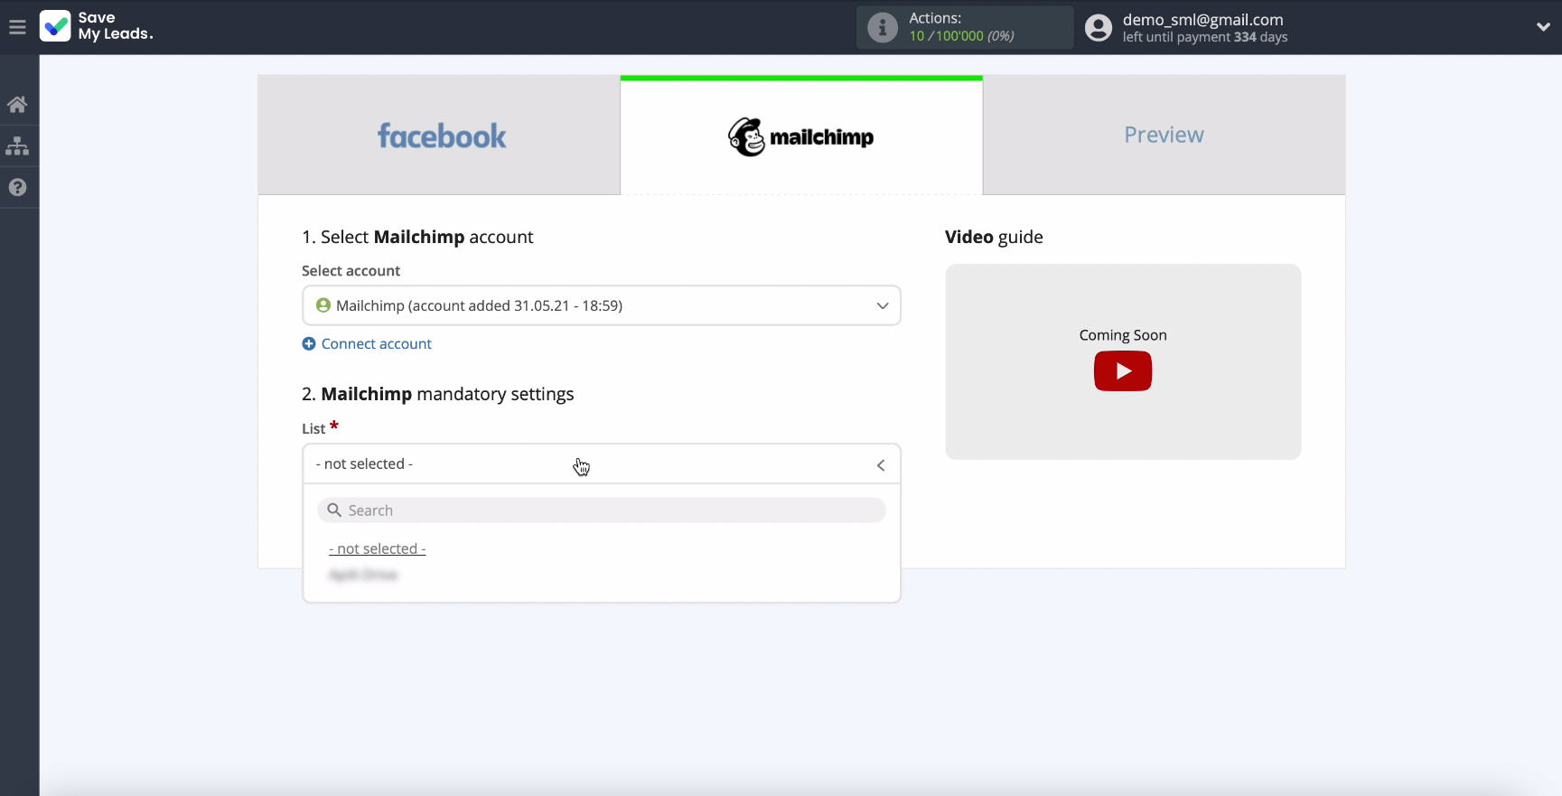Image resolution: width=1562 pixels, height=796 pixels.
Task: Open the connections sitemap sidebar icon
Action: (17, 145)
